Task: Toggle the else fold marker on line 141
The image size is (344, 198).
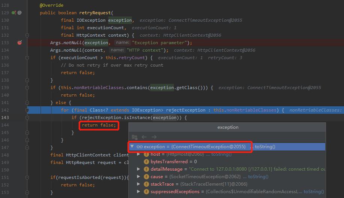Action: [27, 103]
